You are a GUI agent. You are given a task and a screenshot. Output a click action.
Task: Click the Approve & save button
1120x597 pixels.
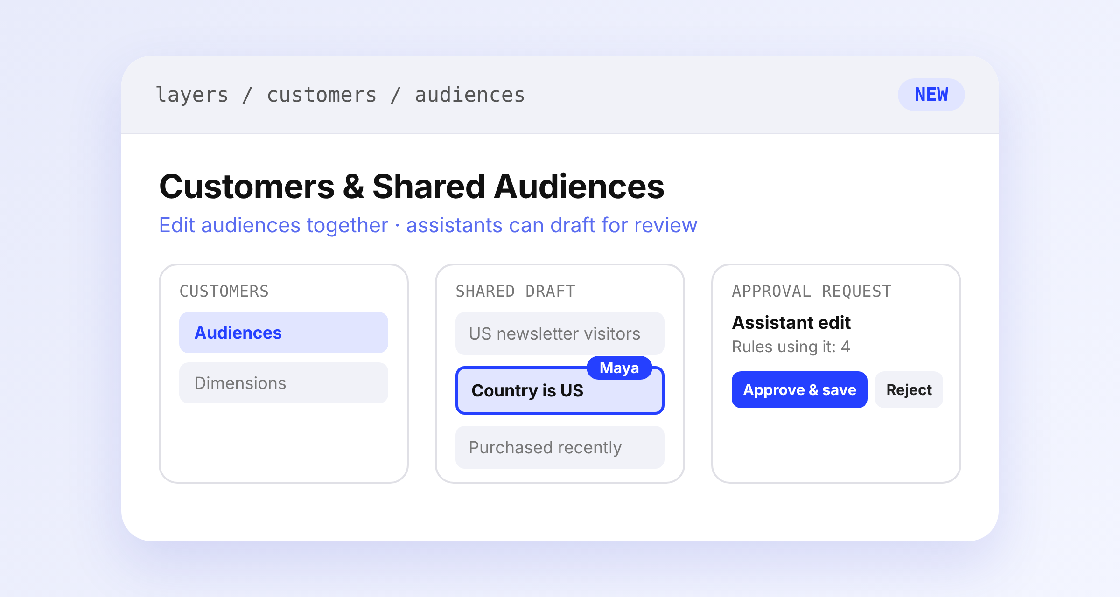click(x=799, y=389)
